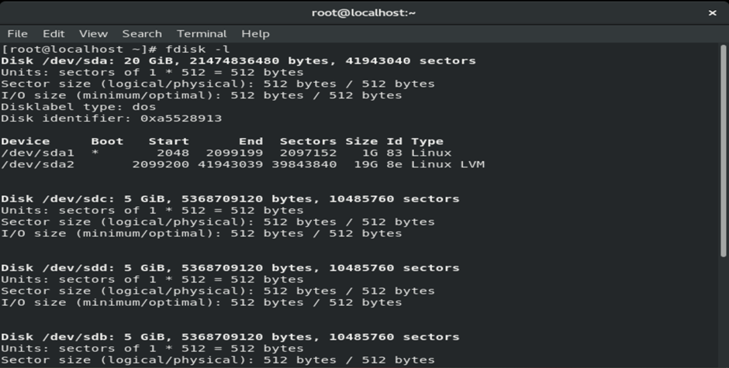Viewport: 729px width, 368px height.
Task: Click 'Disklabel type: dos' line
Action: [78, 107]
